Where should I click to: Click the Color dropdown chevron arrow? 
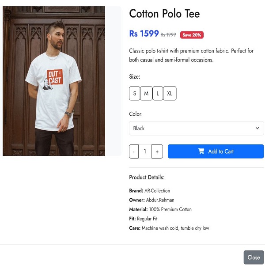pyautogui.click(x=257, y=129)
